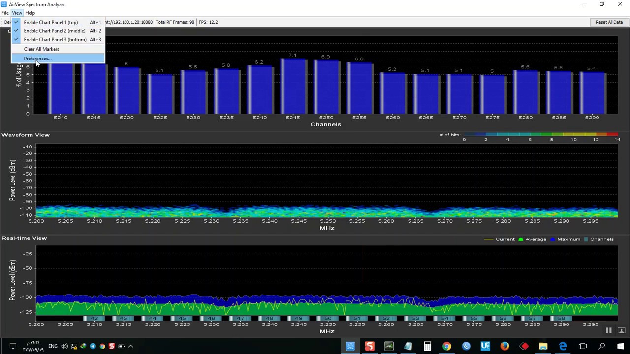Open the red diamond app on taskbar
Viewport: 630px width, 354px height.
(x=524, y=346)
